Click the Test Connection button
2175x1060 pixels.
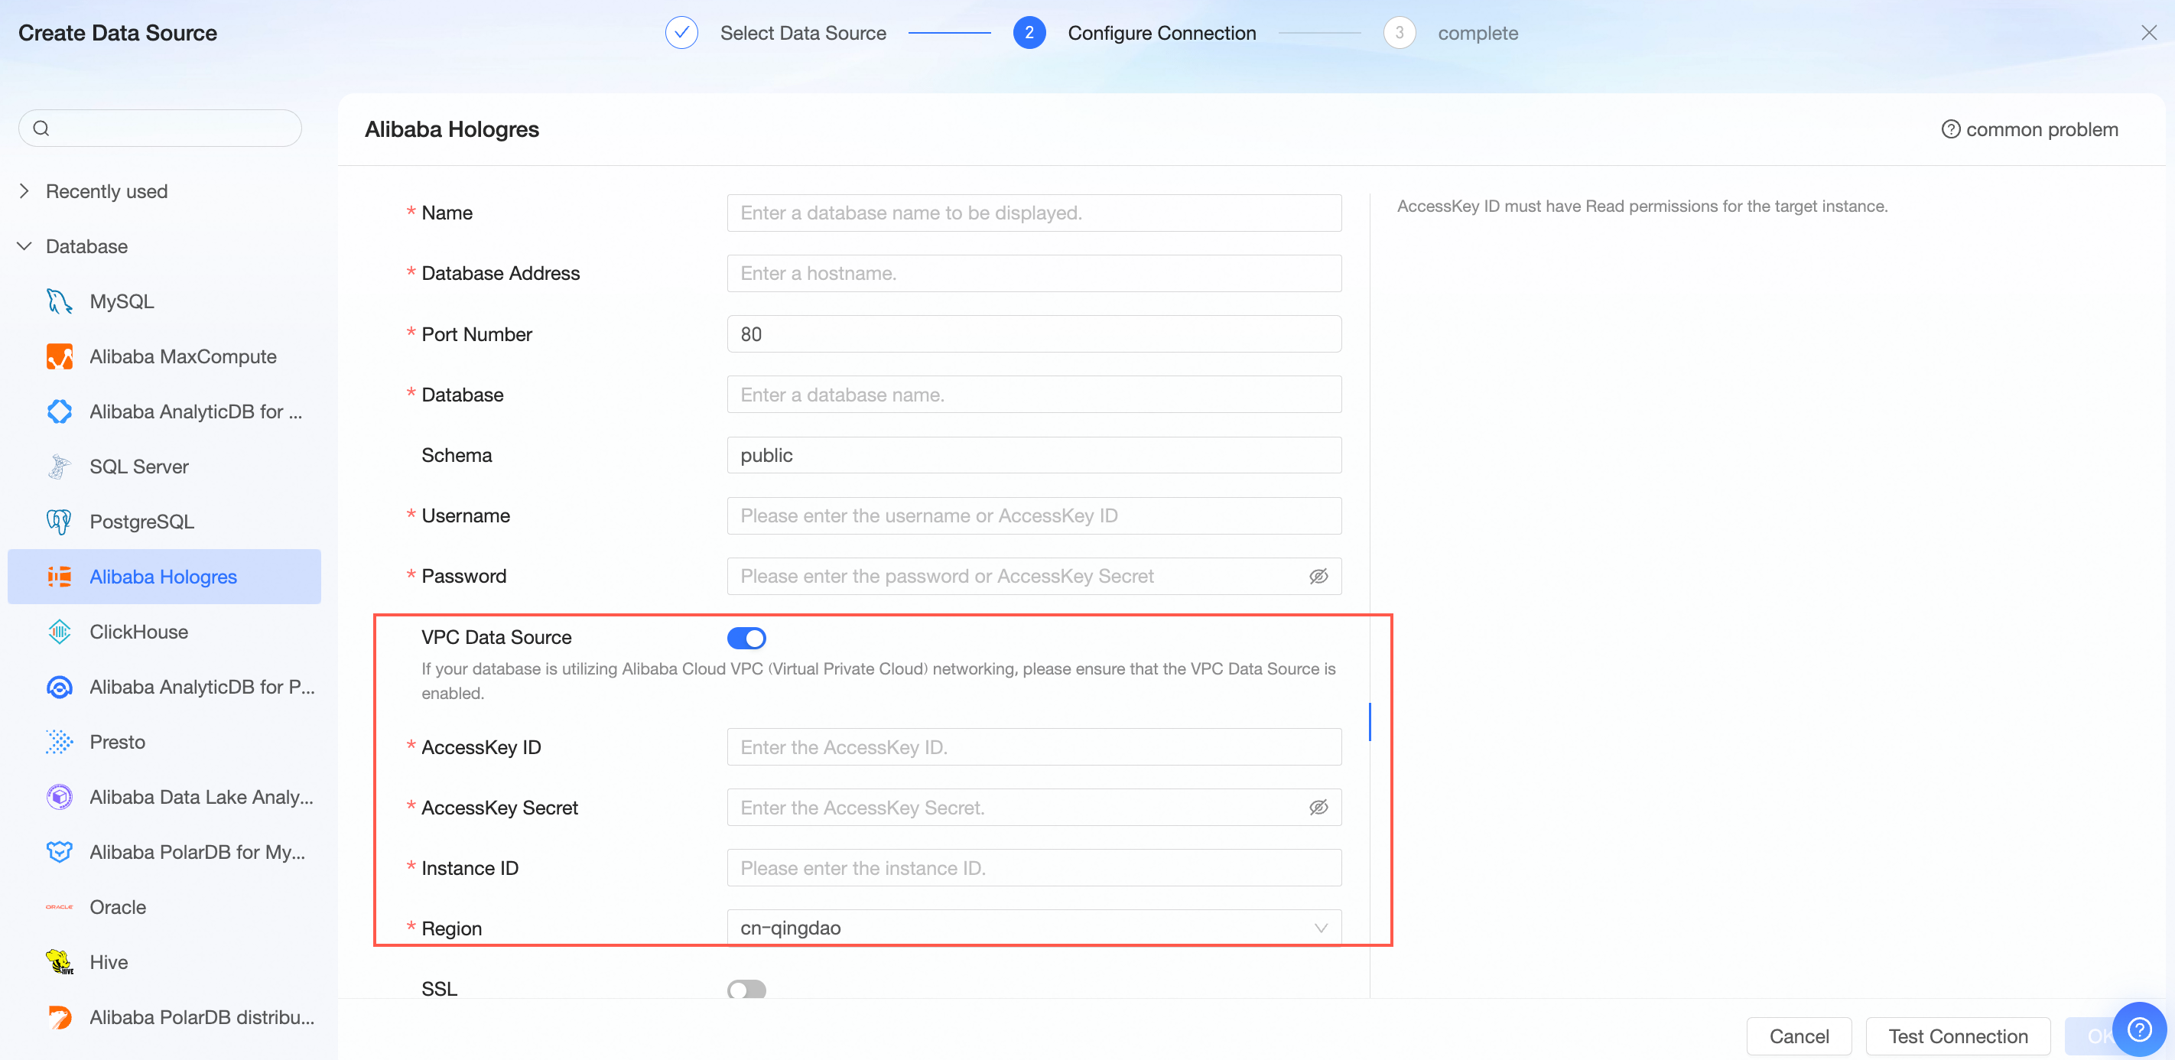(x=1957, y=1036)
